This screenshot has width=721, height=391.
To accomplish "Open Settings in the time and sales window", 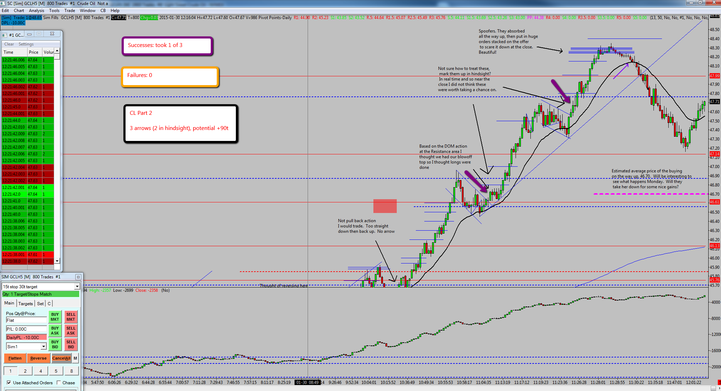I will (26, 44).
